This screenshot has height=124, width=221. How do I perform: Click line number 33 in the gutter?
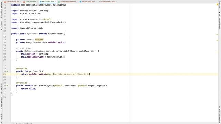pos(4,97)
